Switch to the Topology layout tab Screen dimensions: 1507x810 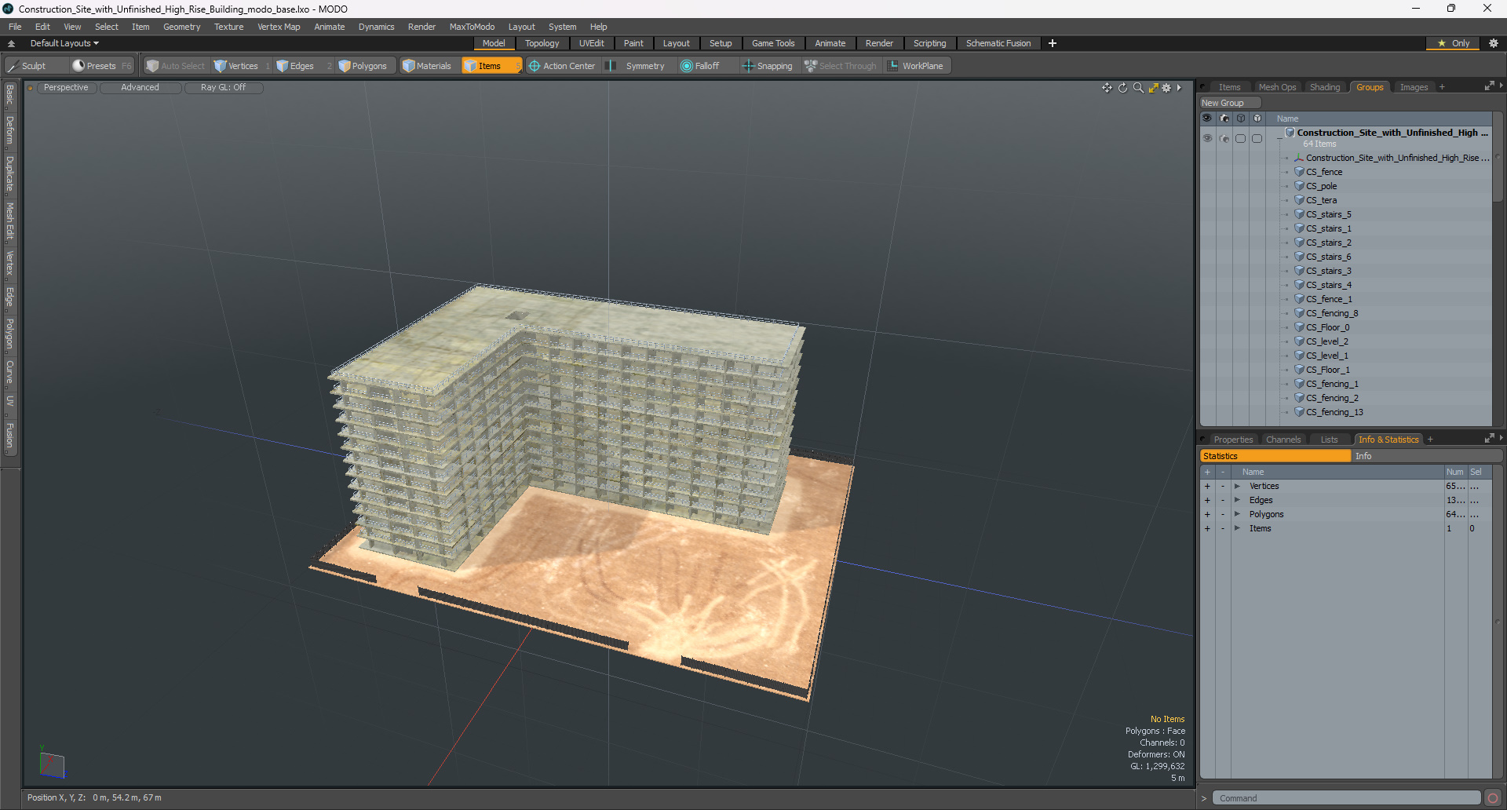pos(542,43)
